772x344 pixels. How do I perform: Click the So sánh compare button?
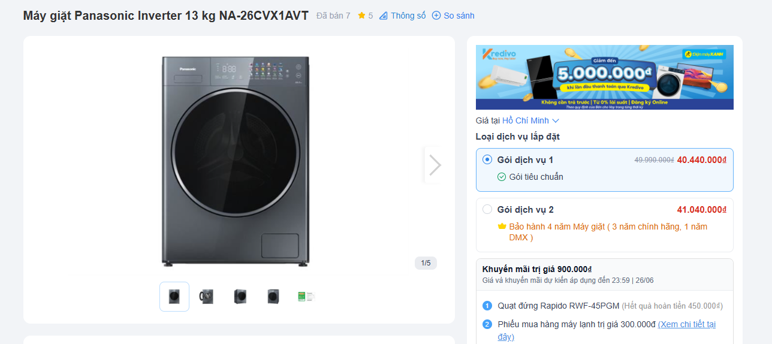(x=453, y=16)
